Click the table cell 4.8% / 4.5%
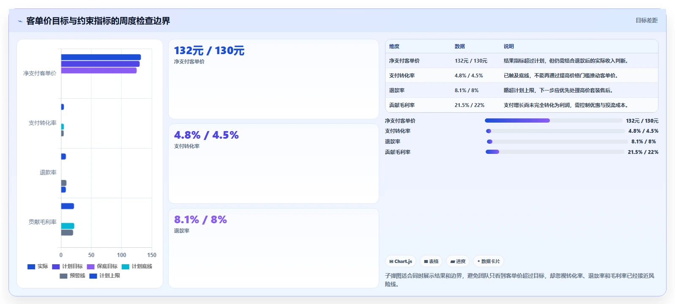 click(469, 76)
